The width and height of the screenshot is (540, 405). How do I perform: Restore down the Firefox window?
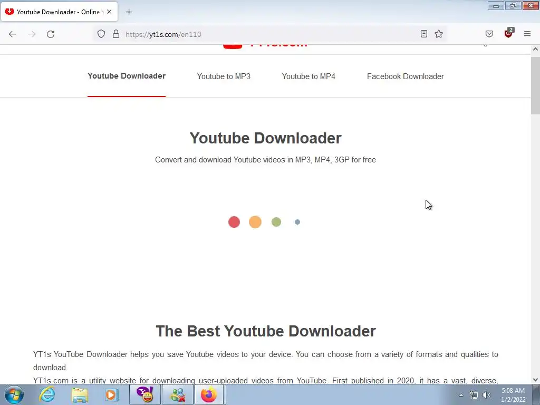pos(513,6)
